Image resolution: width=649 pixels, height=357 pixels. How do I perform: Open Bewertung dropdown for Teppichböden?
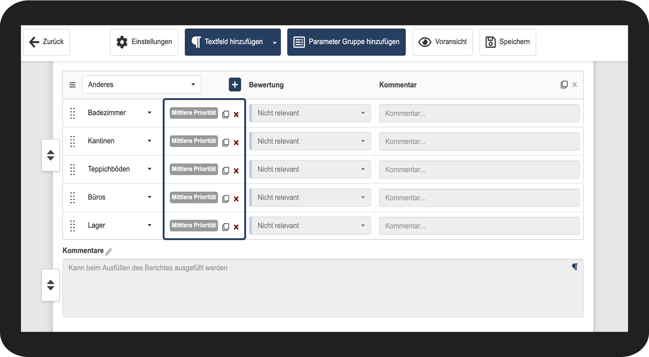pyautogui.click(x=310, y=169)
